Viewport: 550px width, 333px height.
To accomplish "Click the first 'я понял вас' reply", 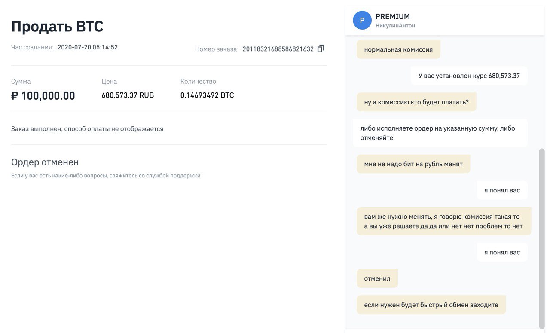I will pyautogui.click(x=502, y=190).
